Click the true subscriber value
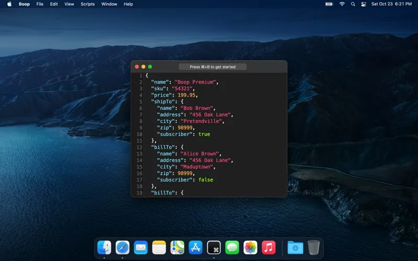418x261 pixels. point(204,134)
